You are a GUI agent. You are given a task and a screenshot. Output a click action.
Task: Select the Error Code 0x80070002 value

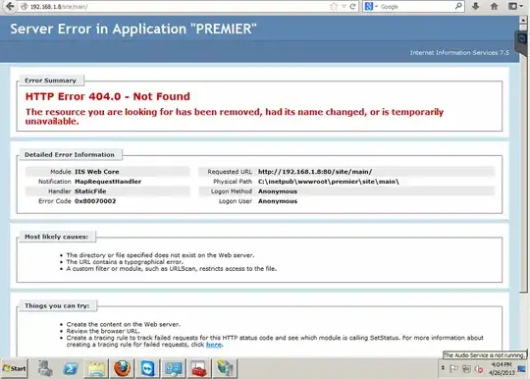[95, 201]
